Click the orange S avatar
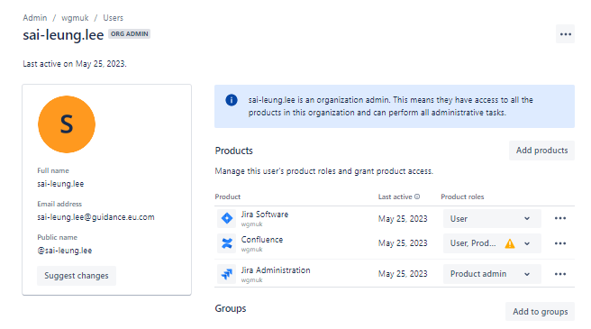The width and height of the screenshot is (591, 329). point(67,124)
